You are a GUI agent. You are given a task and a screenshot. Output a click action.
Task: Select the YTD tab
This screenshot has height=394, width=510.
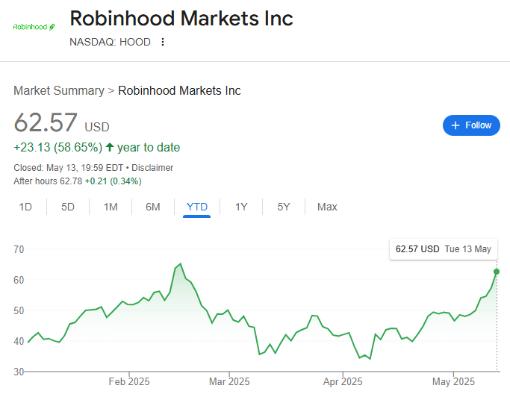tap(197, 207)
